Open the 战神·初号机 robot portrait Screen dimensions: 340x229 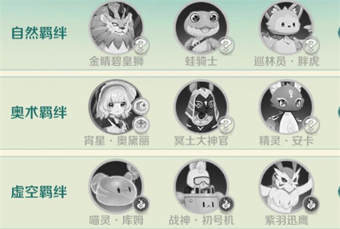click(201, 187)
